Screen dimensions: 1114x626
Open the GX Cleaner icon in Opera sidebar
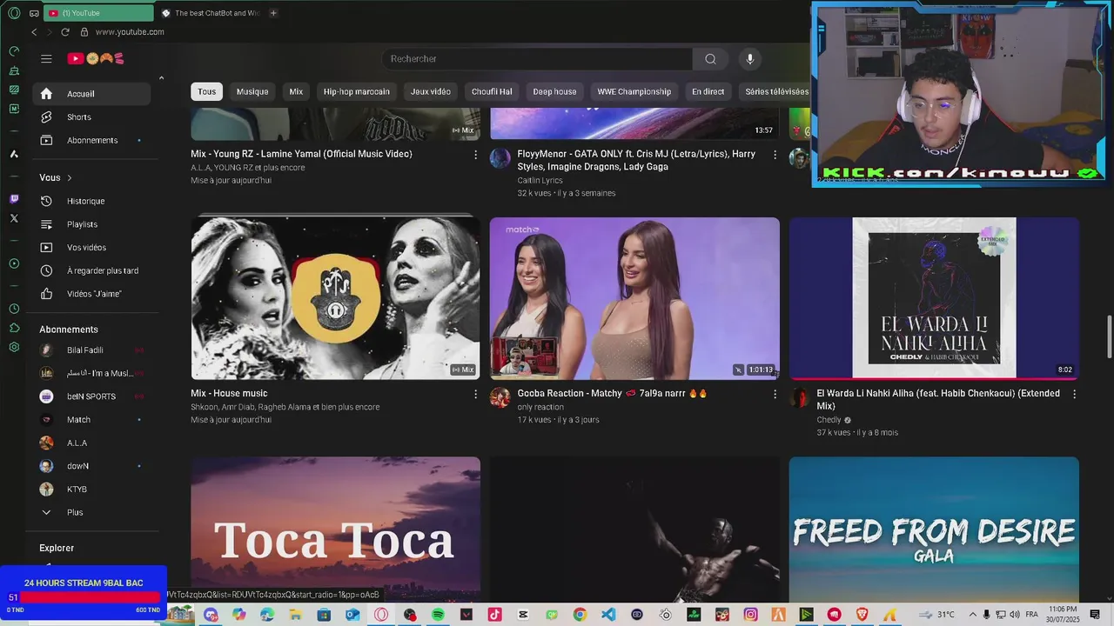(x=14, y=70)
